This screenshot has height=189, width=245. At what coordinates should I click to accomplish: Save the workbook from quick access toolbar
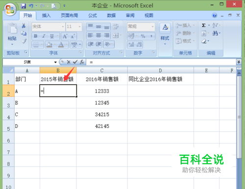tap(24, 6)
